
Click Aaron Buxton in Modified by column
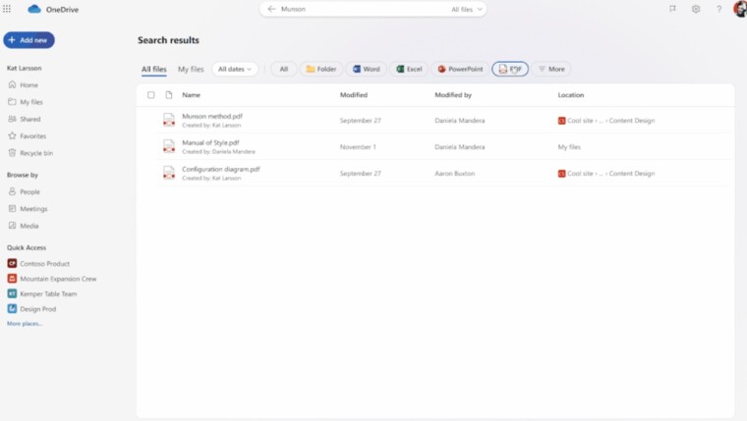pyautogui.click(x=454, y=174)
